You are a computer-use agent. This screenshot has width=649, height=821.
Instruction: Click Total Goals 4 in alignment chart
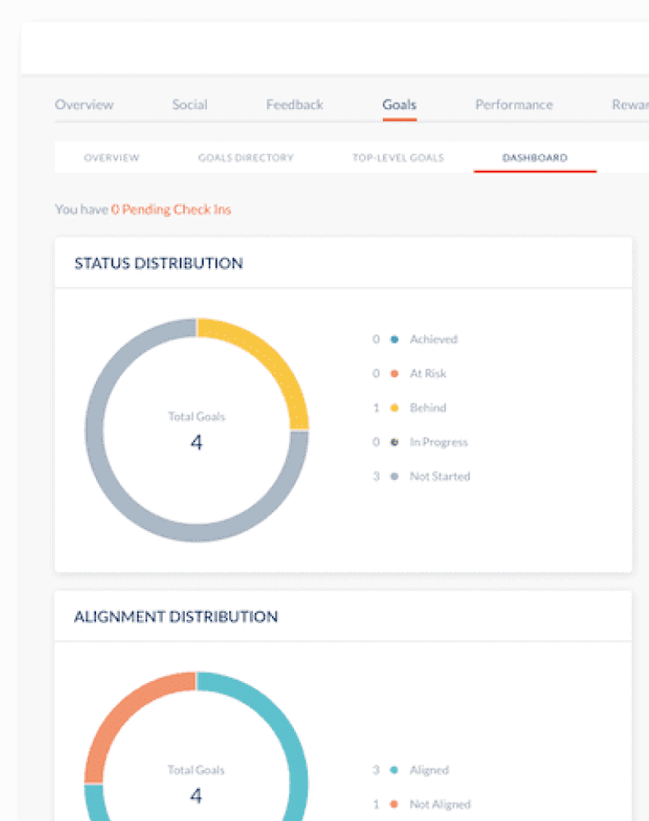click(196, 784)
